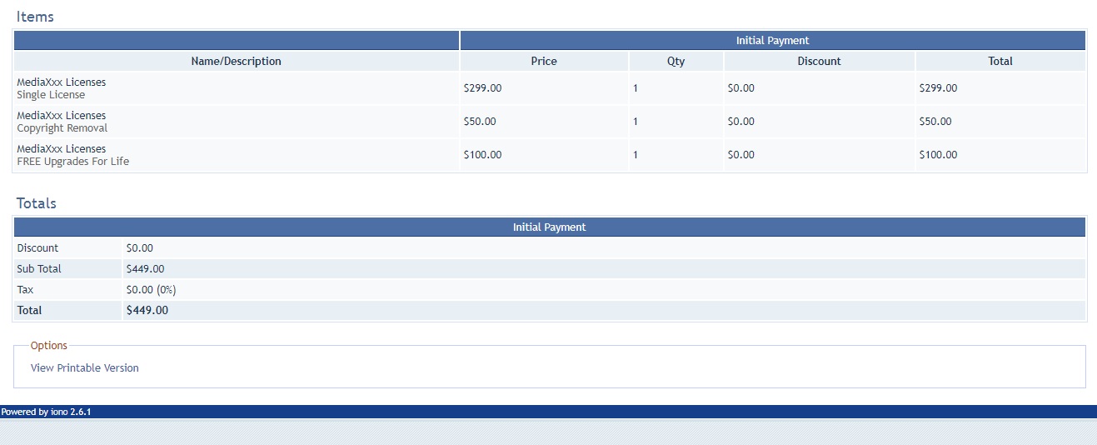
Task: Click the Initial Payment header in Items table
Action: pos(773,40)
